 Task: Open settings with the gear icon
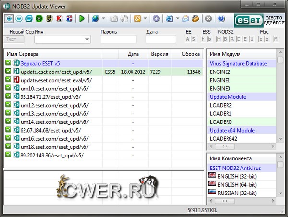156,19
